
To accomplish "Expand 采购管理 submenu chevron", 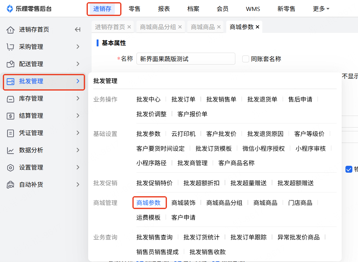I will click(x=78, y=47).
